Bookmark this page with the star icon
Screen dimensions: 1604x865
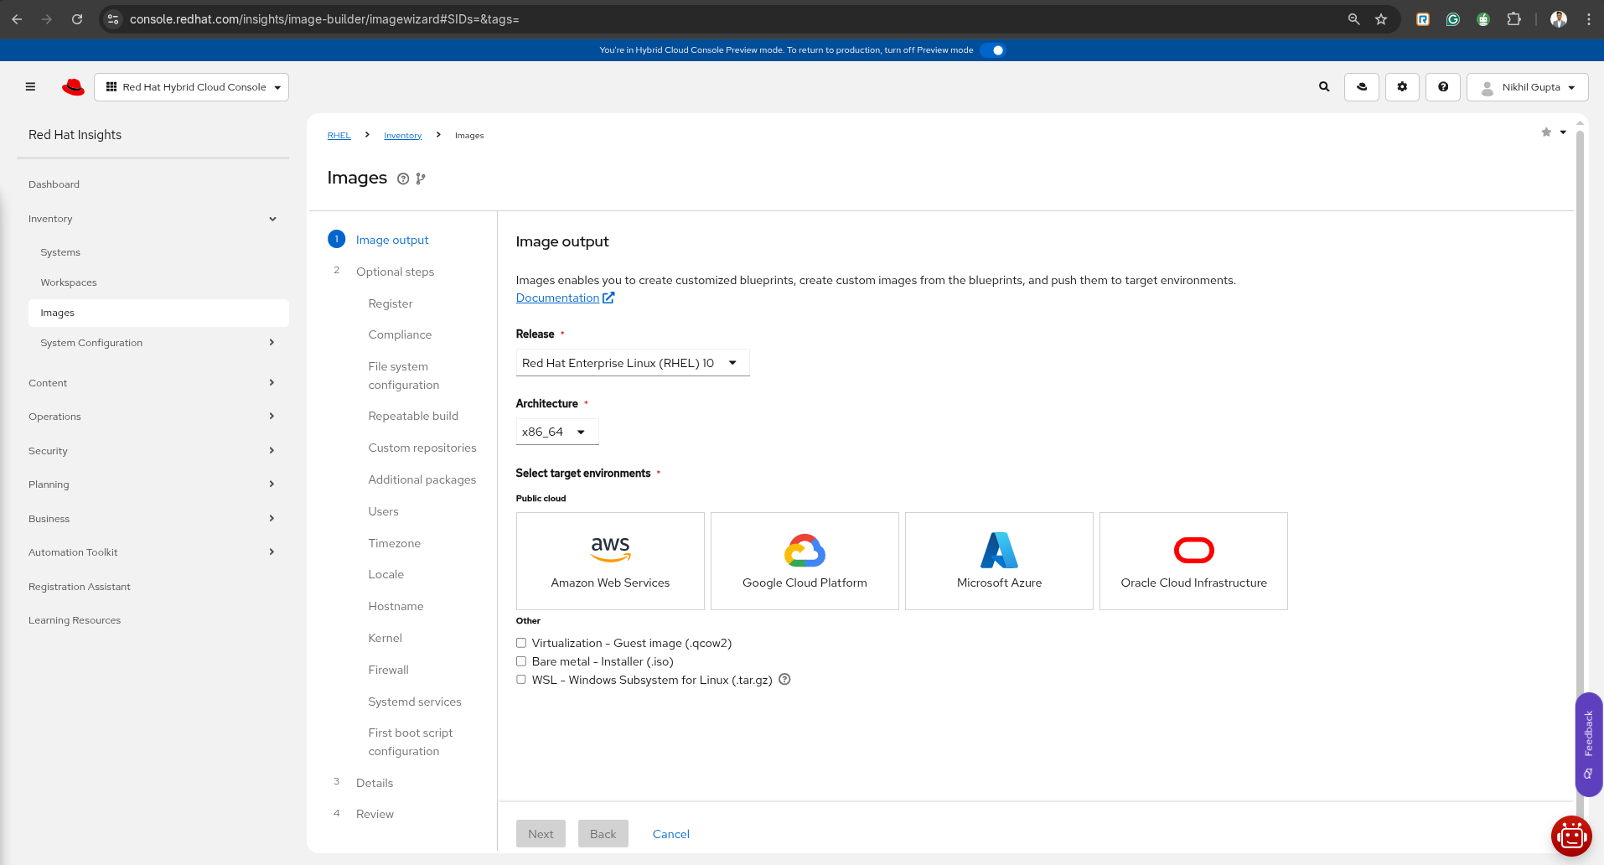pos(1381,19)
